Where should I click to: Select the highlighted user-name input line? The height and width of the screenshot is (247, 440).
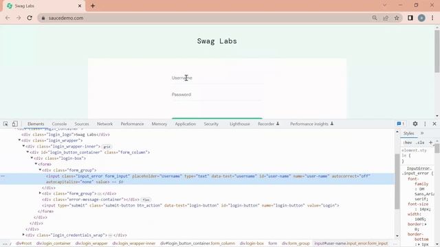(197, 179)
